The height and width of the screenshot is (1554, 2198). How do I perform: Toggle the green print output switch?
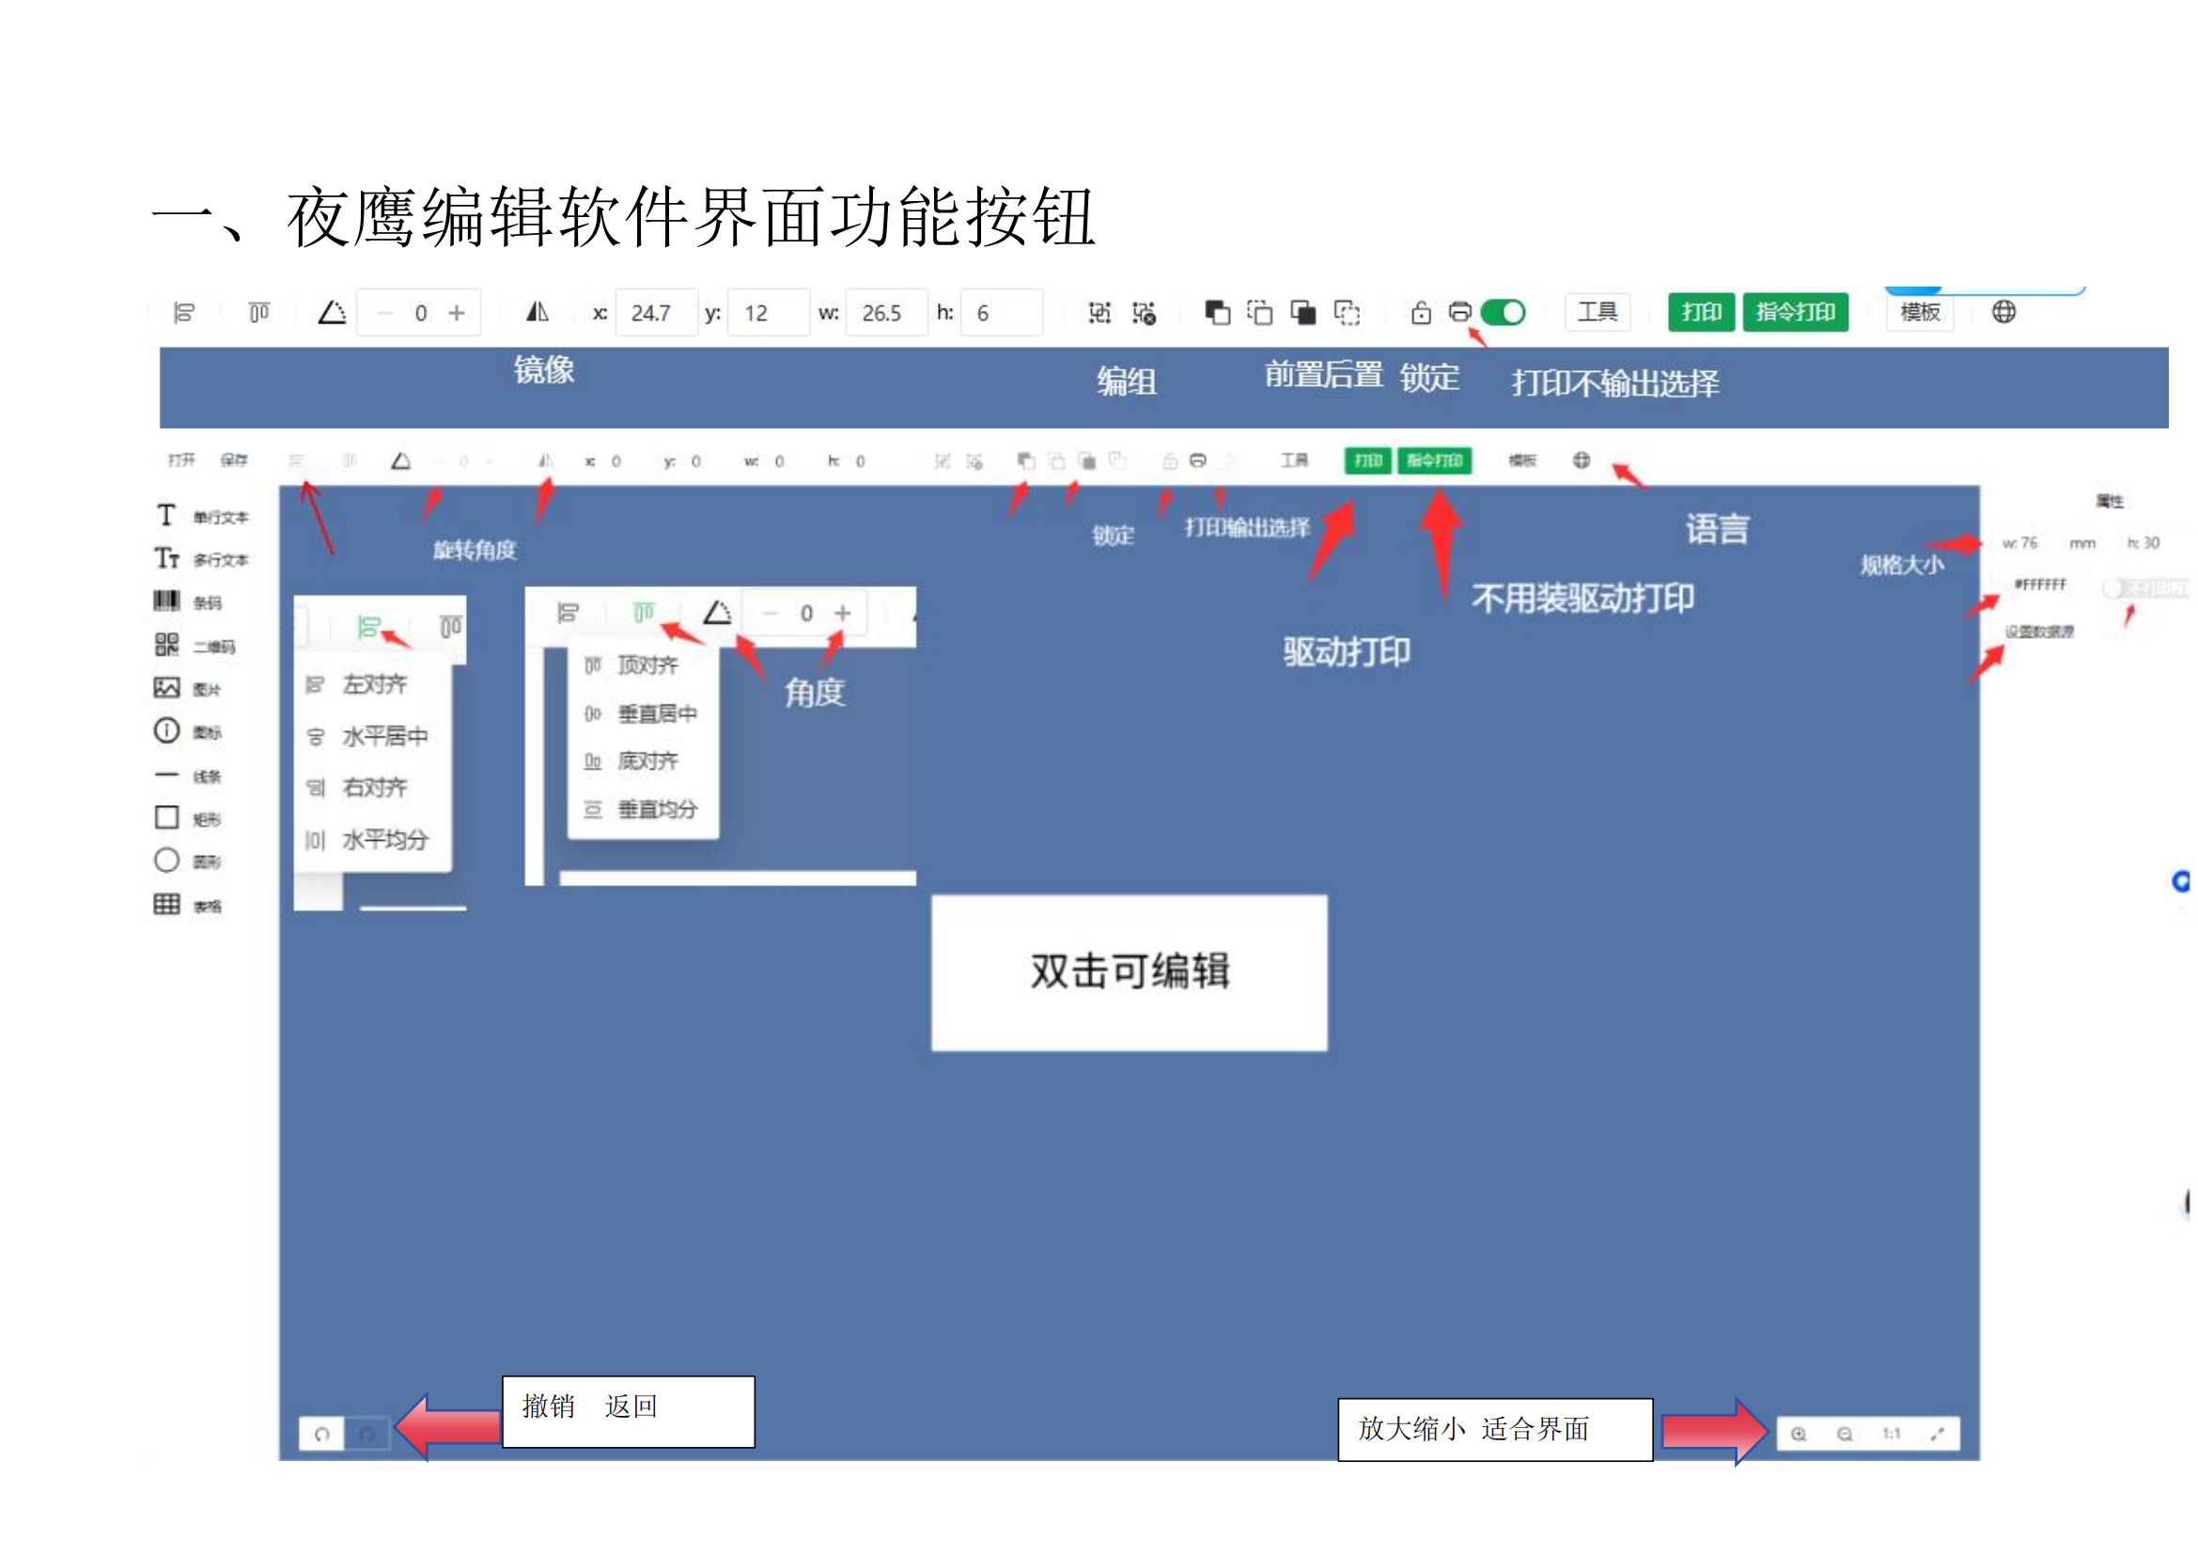point(1503,312)
